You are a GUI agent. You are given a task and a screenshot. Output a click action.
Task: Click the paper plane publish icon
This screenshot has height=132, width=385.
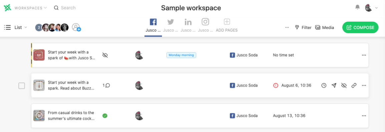pyautogui.click(x=334, y=85)
